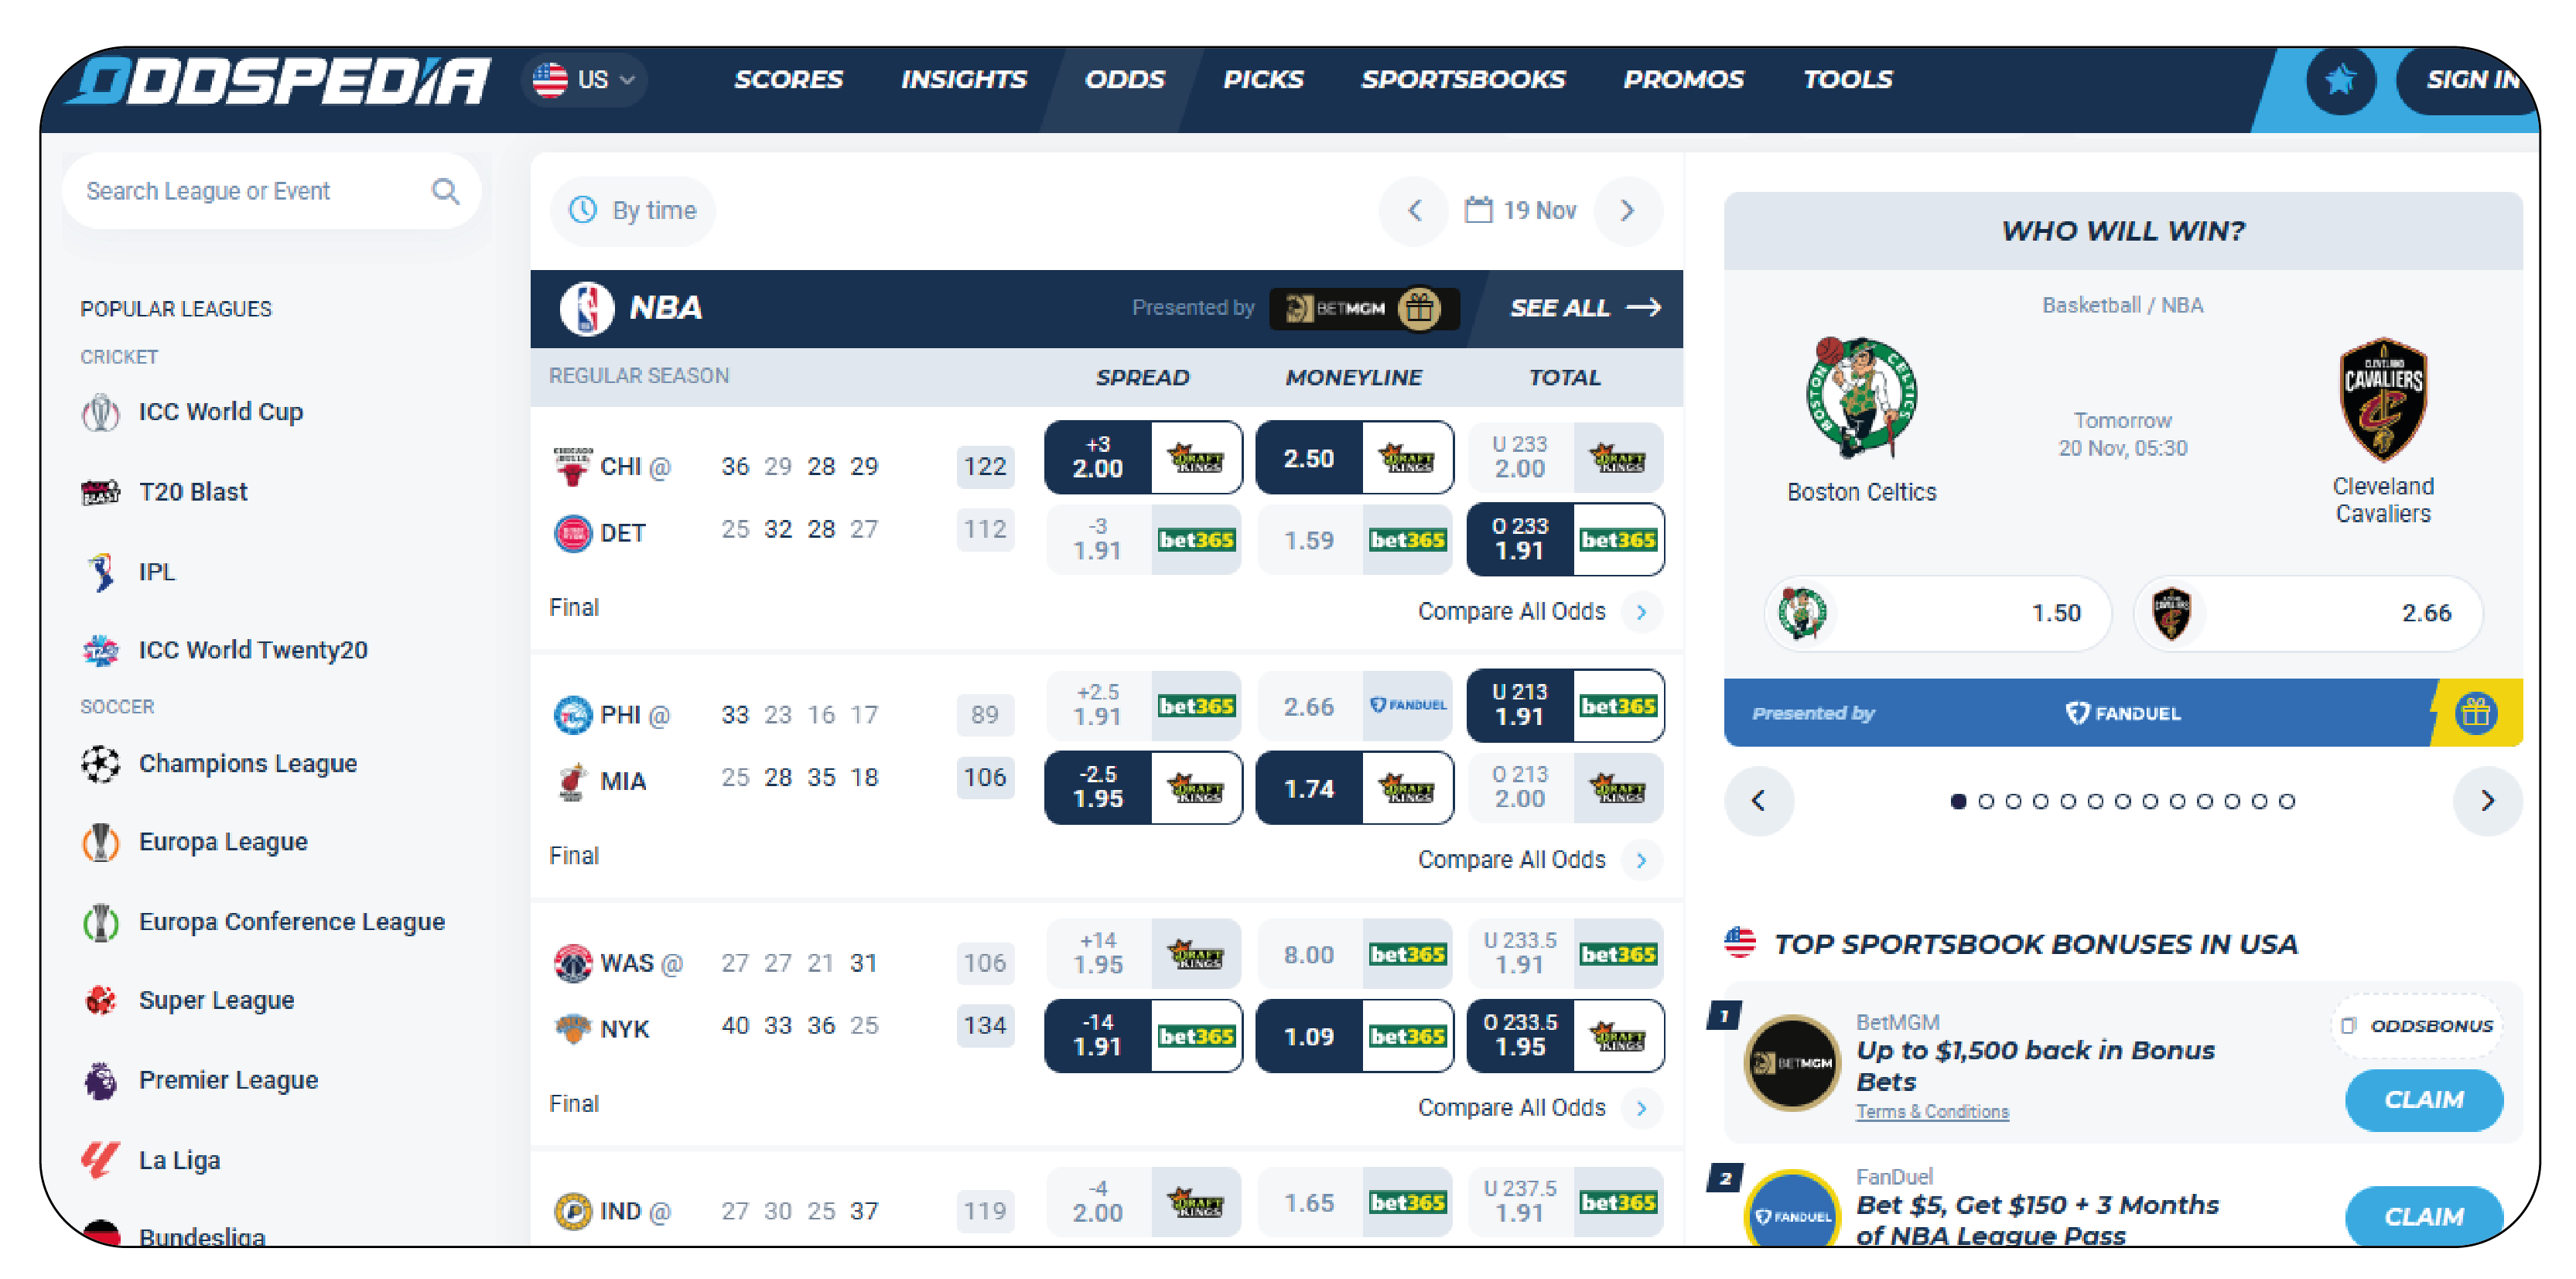Click the Sign In button
Viewport: 2576px width, 1279px height.
click(2468, 80)
